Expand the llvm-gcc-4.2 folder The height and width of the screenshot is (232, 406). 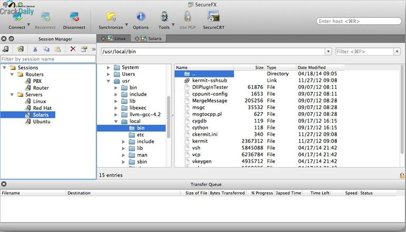click(116, 115)
